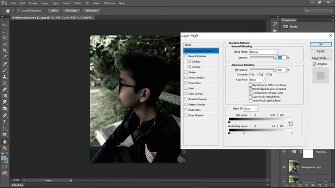Select the Rectangle shape tool
The height and width of the screenshot is (188, 335).
(5, 135)
